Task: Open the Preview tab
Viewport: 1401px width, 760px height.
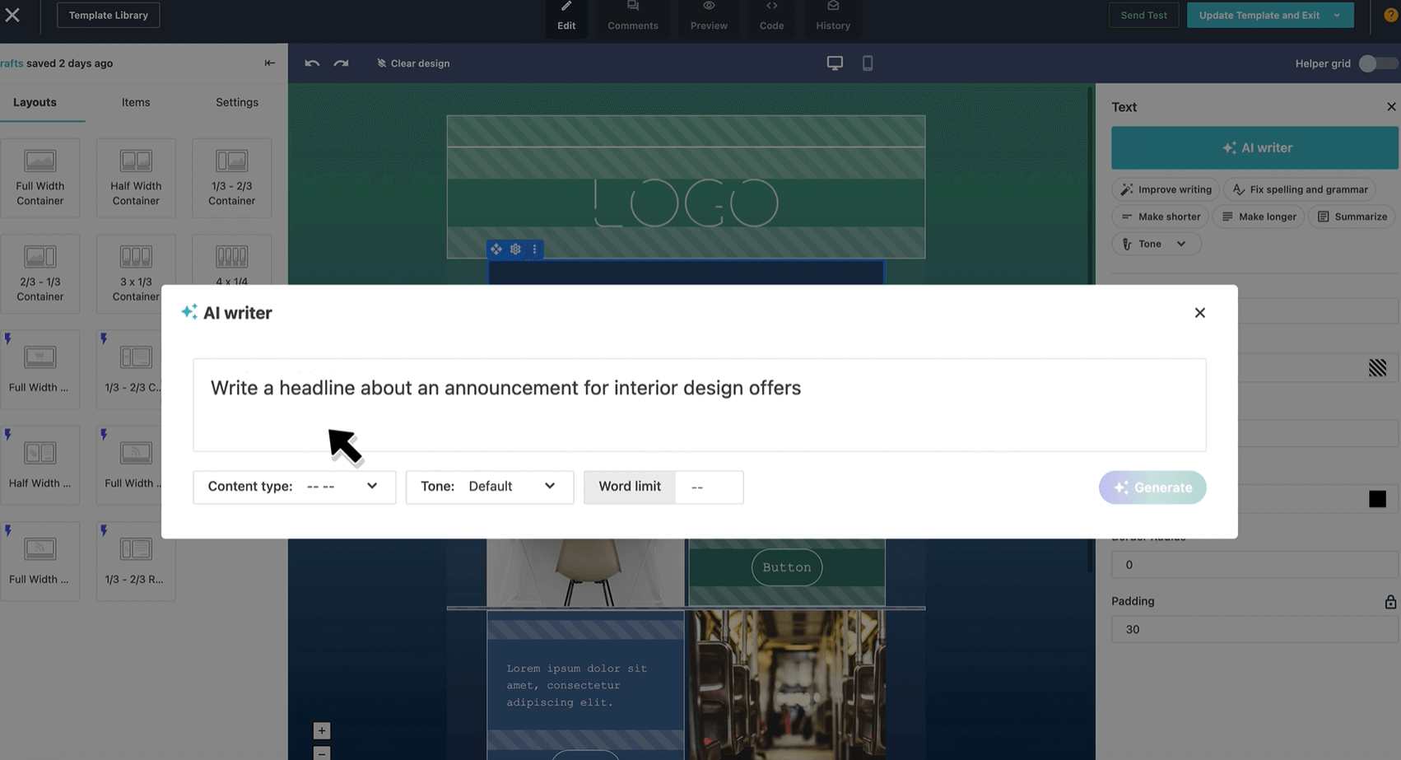Action: 709,16
